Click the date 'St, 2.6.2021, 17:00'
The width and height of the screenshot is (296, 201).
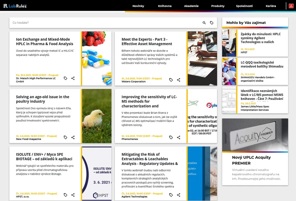click(142, 136)
